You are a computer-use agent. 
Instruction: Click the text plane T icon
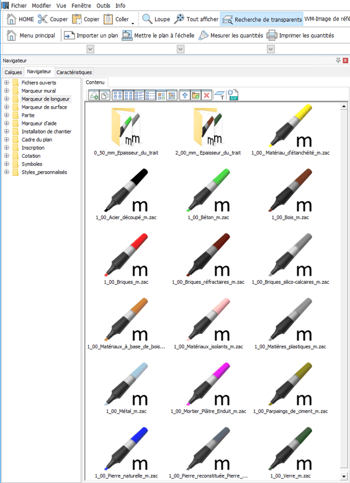click(x=220, y=95)
